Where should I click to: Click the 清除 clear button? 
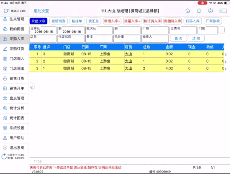[196, 39]
